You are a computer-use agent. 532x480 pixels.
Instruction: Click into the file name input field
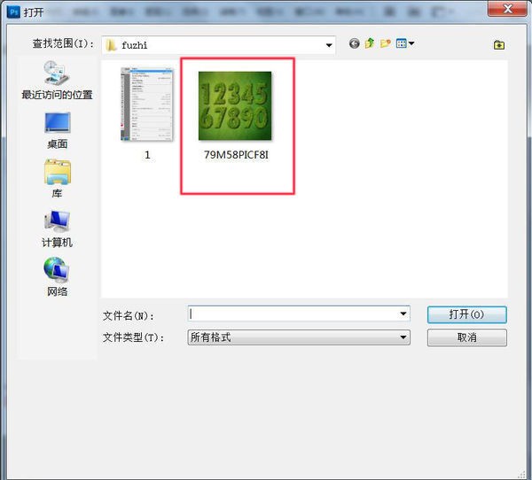(293, 314)
